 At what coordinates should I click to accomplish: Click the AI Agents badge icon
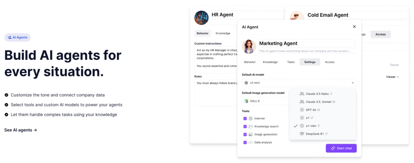coord(10,38)
